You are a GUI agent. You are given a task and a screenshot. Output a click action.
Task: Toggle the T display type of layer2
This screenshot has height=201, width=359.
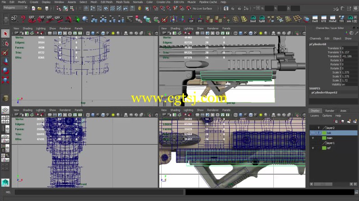point(319,128)
